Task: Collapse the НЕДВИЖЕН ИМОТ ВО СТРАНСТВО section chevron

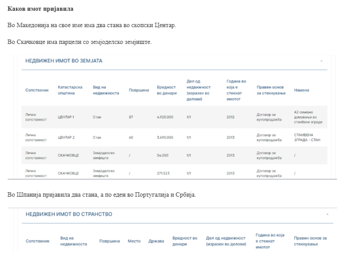Action: 327,214
